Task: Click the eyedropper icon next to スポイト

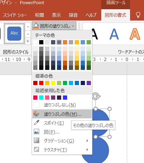Action: coord(37,123)
